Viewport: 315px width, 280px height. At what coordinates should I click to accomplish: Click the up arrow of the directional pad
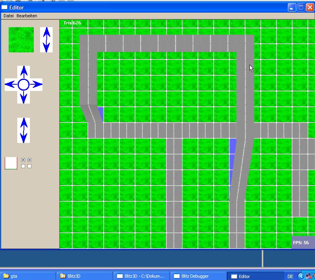pyautogui.click(x=24, y=72)
